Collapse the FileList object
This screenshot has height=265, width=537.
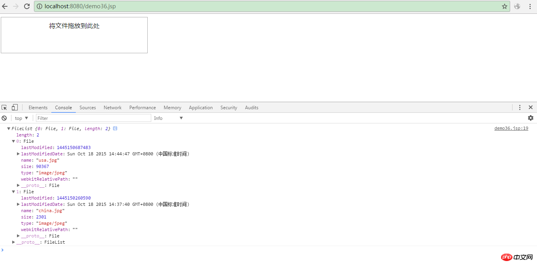[x=9, y=129]
